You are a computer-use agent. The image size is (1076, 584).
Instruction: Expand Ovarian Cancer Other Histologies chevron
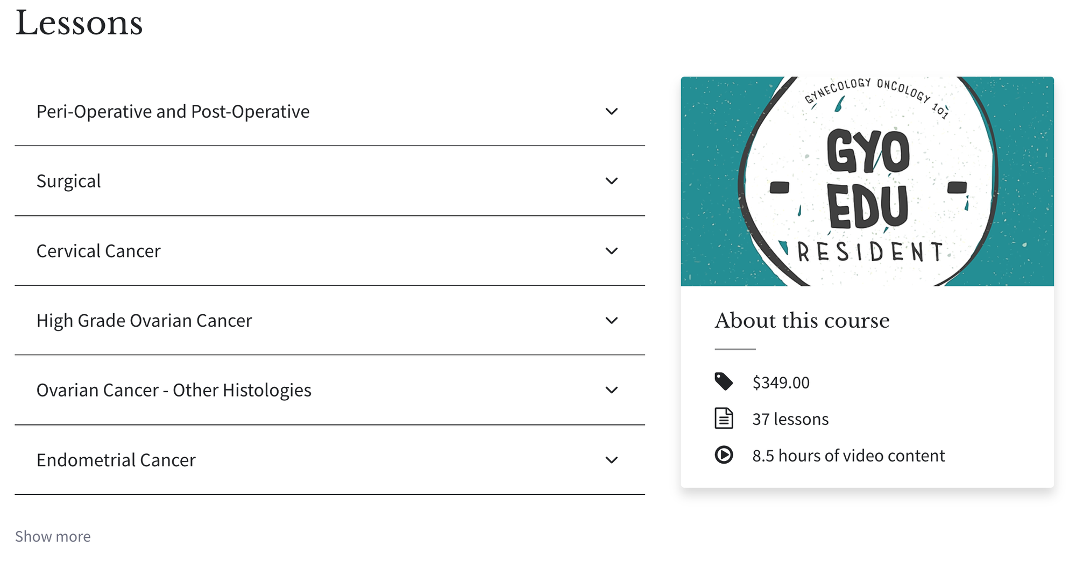[x=611, y=390]
